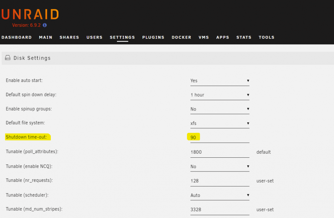
Task: Click the poll_attributes value field
Action: [x=220, y=152]
